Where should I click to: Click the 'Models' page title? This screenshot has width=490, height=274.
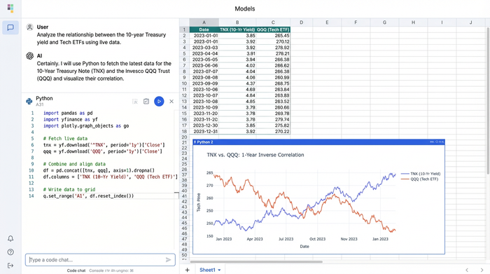[x=245, y=8]
